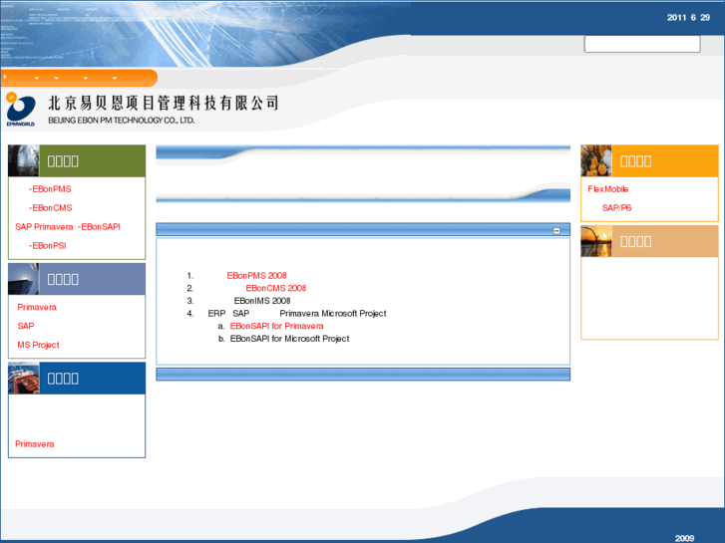
Task: Open the -EBonCMS link
Action: [51, 208]
